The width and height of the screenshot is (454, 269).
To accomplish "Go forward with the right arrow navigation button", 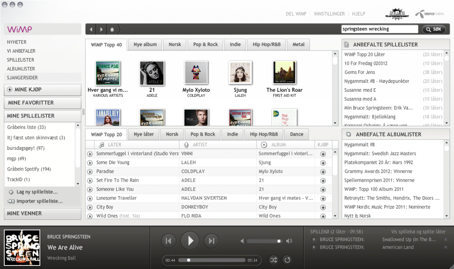I will tap(102, 29).
